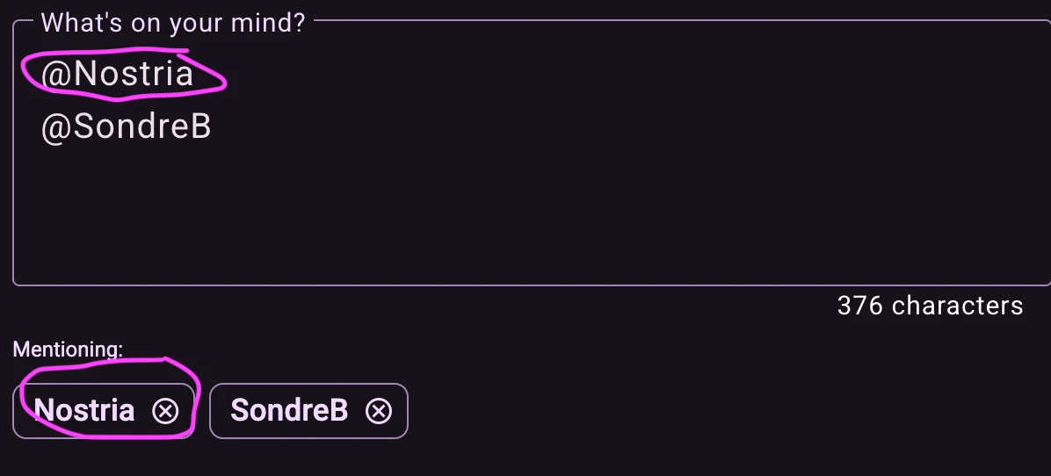
Task: Select the Nostria mention chip label
Action: pos(84,411)
